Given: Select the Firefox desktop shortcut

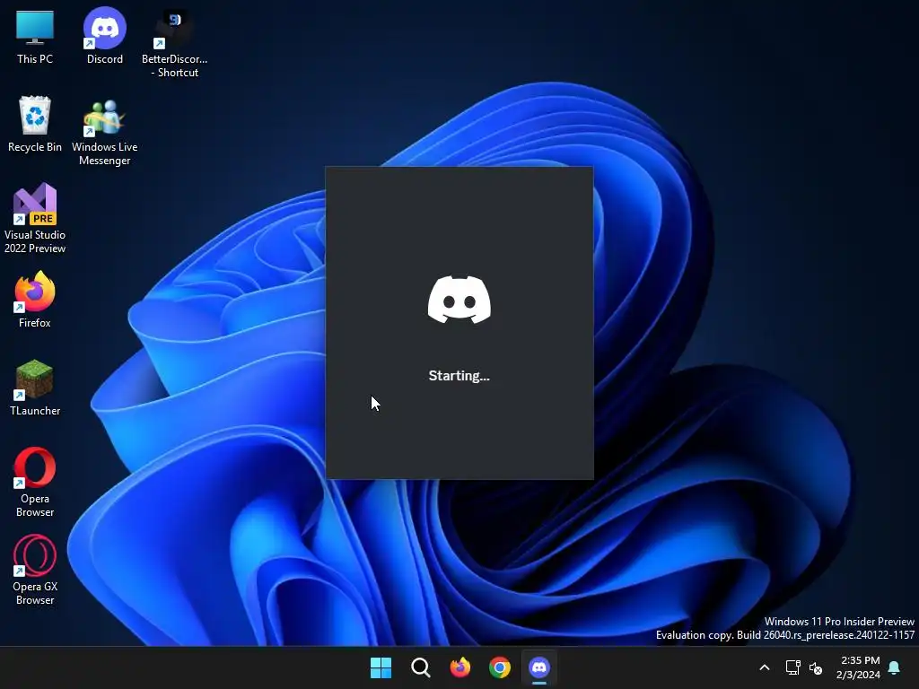Looking at the screenshot, I should (x=35, y=300).
